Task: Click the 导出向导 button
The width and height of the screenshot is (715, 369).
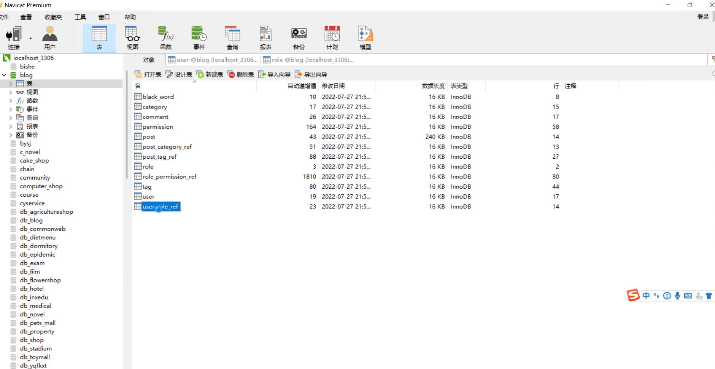Action: (311, 74)
